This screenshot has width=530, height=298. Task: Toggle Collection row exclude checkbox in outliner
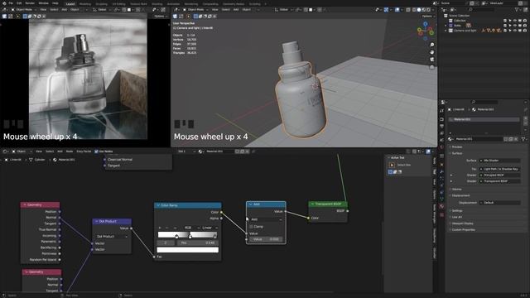(505, 20)
